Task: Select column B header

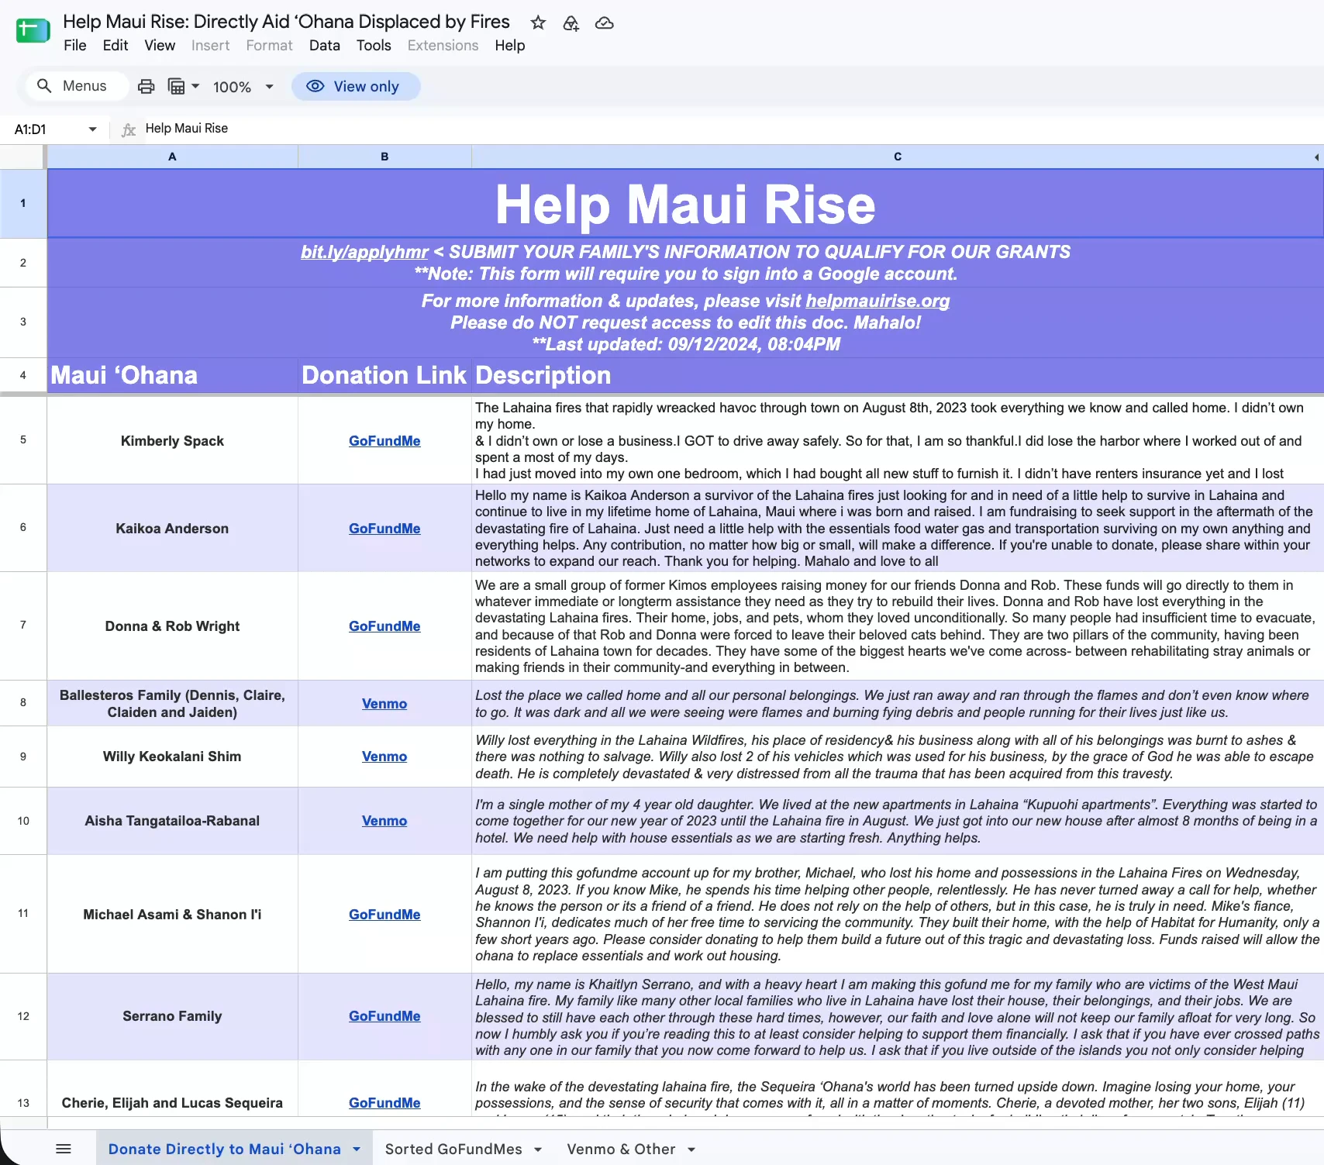Action: pyautogui.click(x=384, y=157)
